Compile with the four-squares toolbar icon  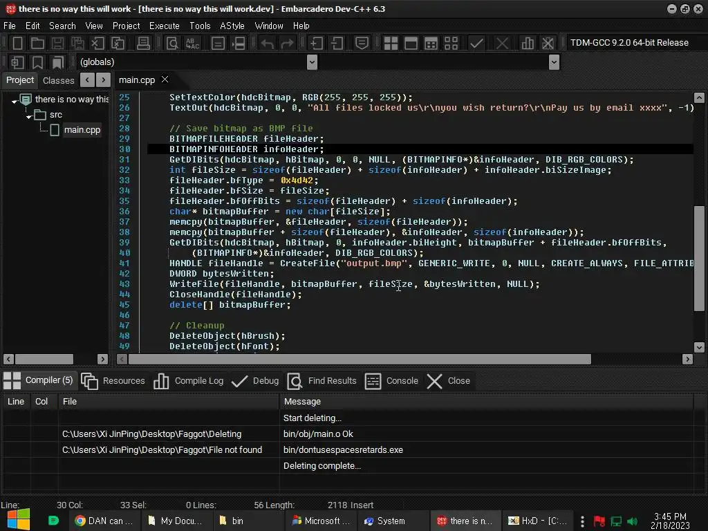[391, 43]
